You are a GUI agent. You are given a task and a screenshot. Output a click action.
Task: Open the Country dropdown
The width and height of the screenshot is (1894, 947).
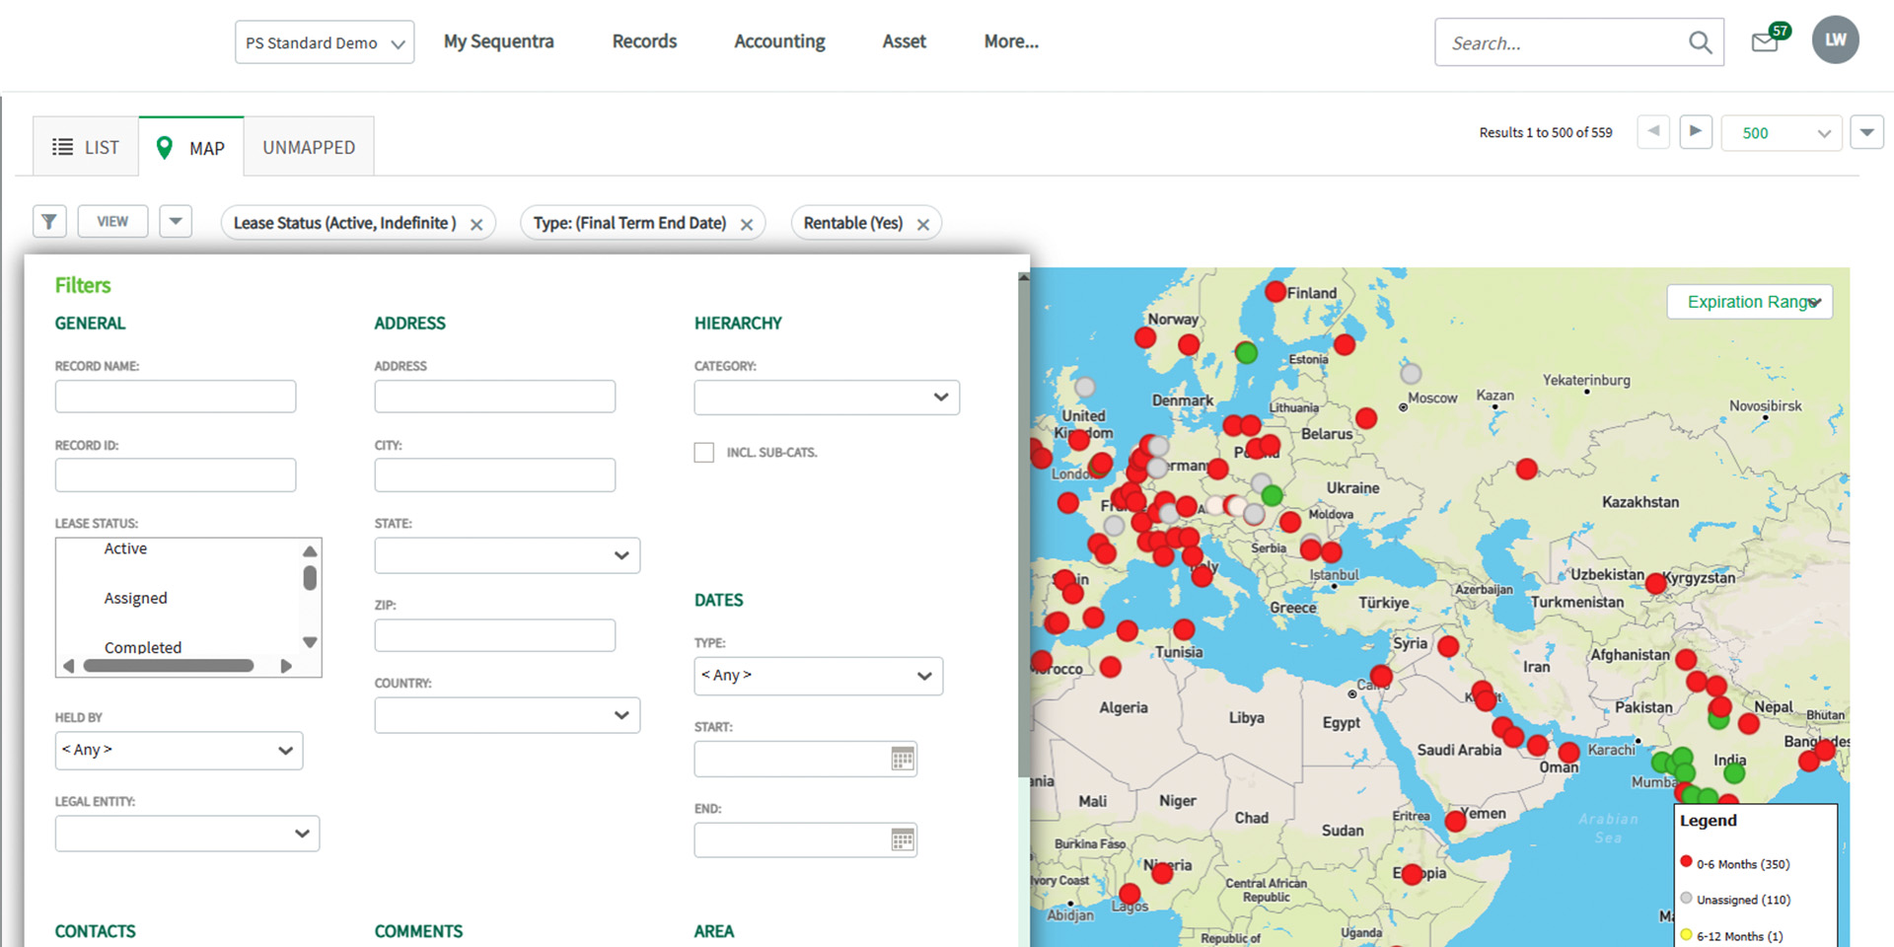click(x=507, y=715)
